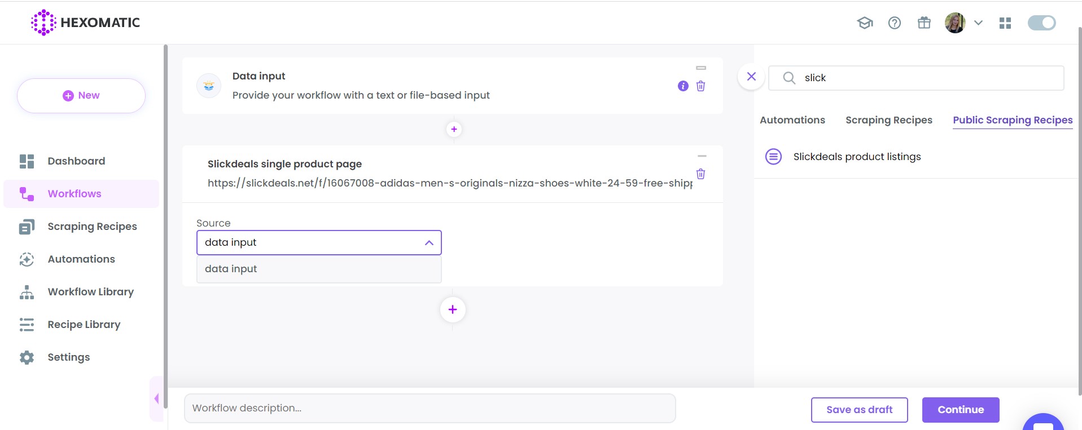This screenshot has width=1082, height=430.
Task: Collapse the Data input card
Action: (701, 68)
